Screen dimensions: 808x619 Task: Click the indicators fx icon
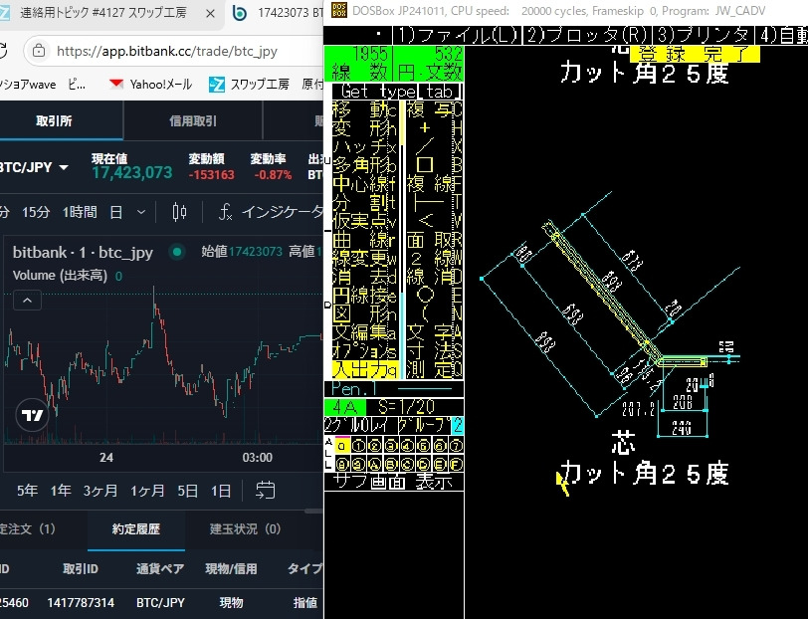click(226, 212)
